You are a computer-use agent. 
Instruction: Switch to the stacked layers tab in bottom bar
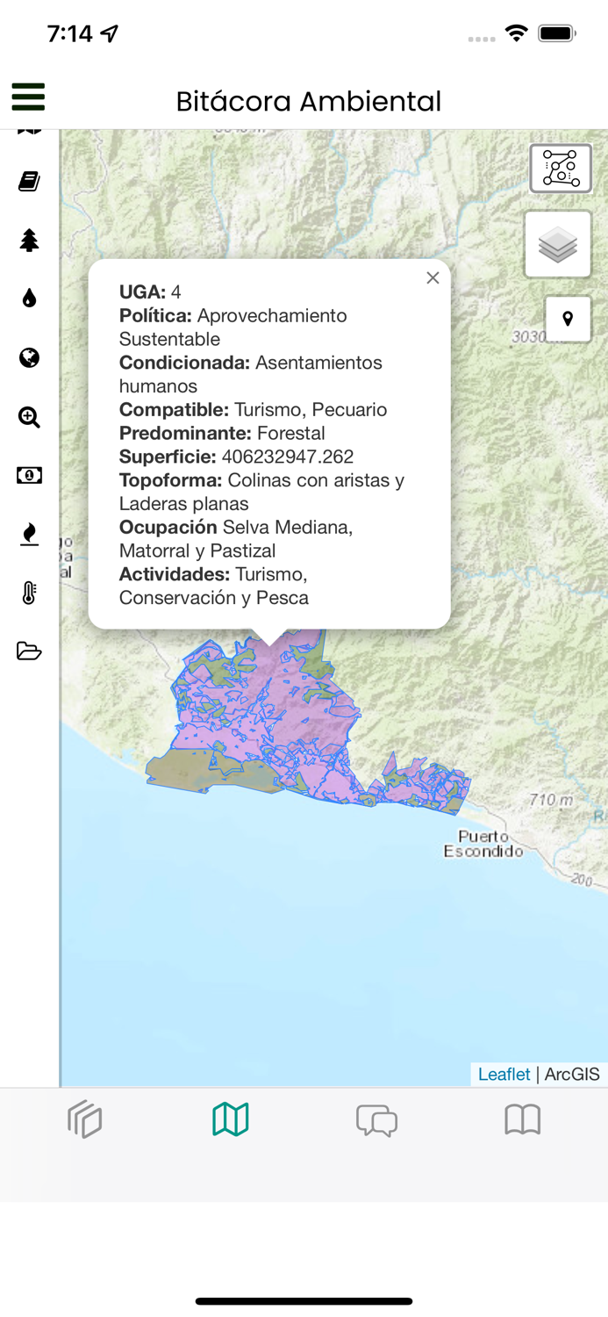click(85, 1119)
